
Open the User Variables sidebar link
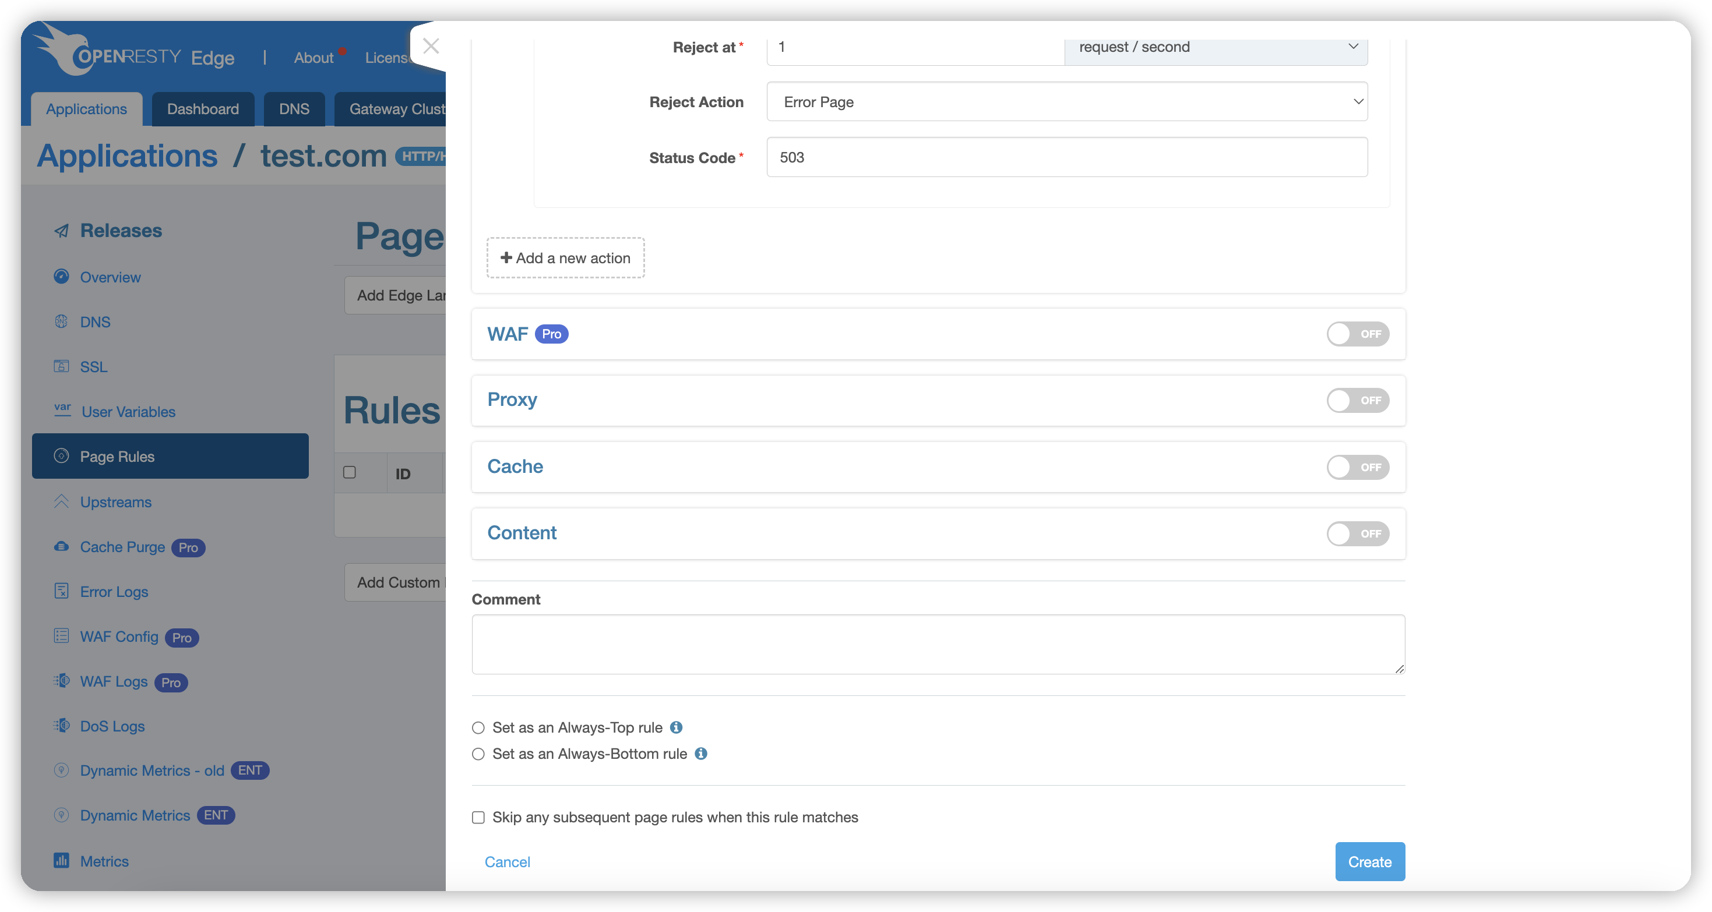point(128,411)
